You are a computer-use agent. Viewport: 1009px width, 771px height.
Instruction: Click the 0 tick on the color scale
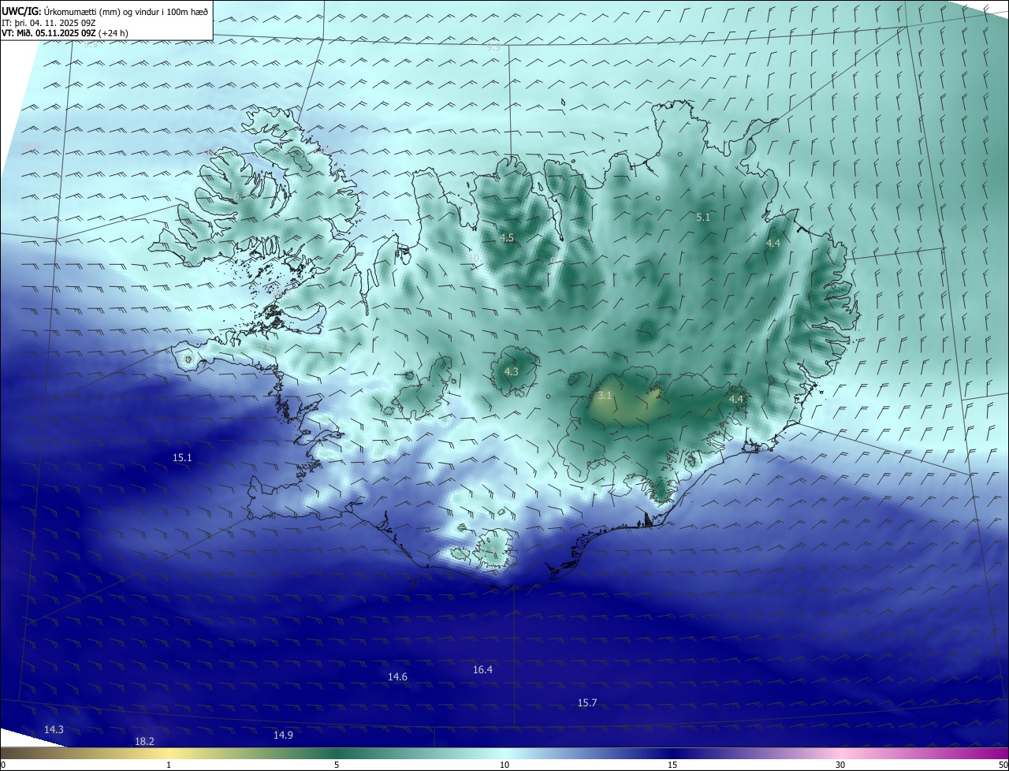2,765
